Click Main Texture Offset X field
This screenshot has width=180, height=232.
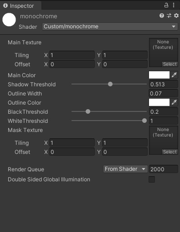72,64
